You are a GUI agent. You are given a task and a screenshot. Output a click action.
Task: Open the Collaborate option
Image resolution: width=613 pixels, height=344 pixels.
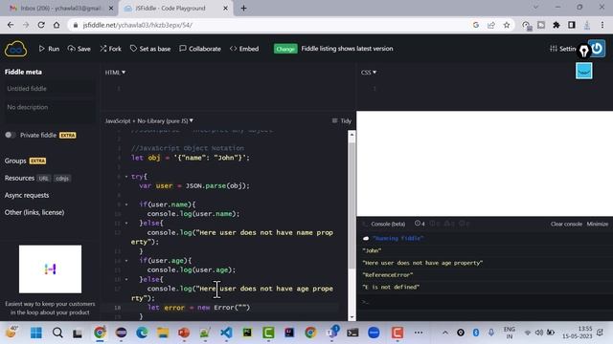[200, 49]
